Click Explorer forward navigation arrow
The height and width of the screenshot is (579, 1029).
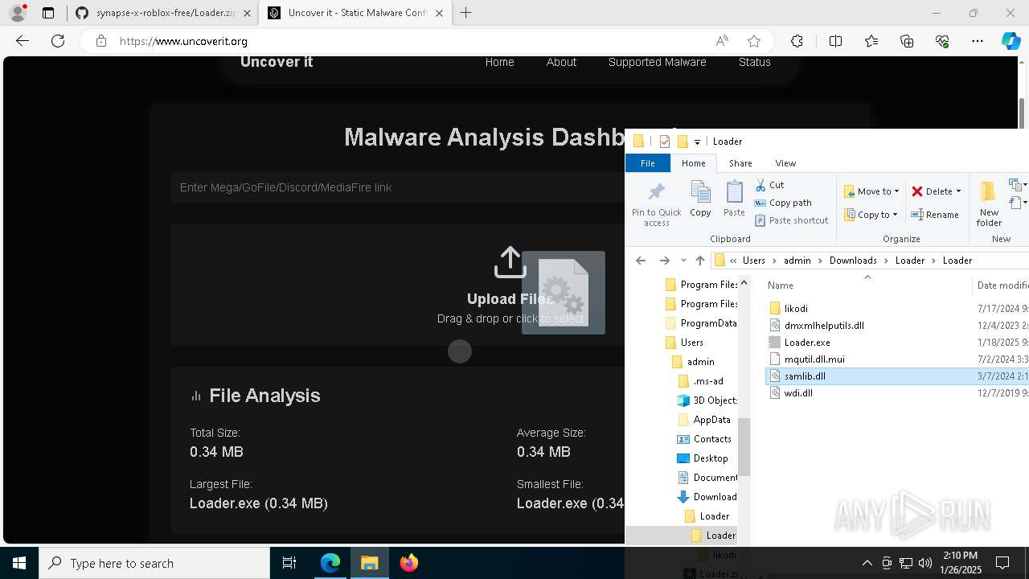tap(664, 261)
